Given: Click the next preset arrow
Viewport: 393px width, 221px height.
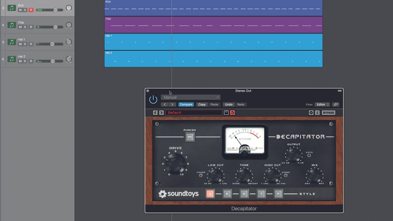Looking at the screenshot, I should coord(173,104).
